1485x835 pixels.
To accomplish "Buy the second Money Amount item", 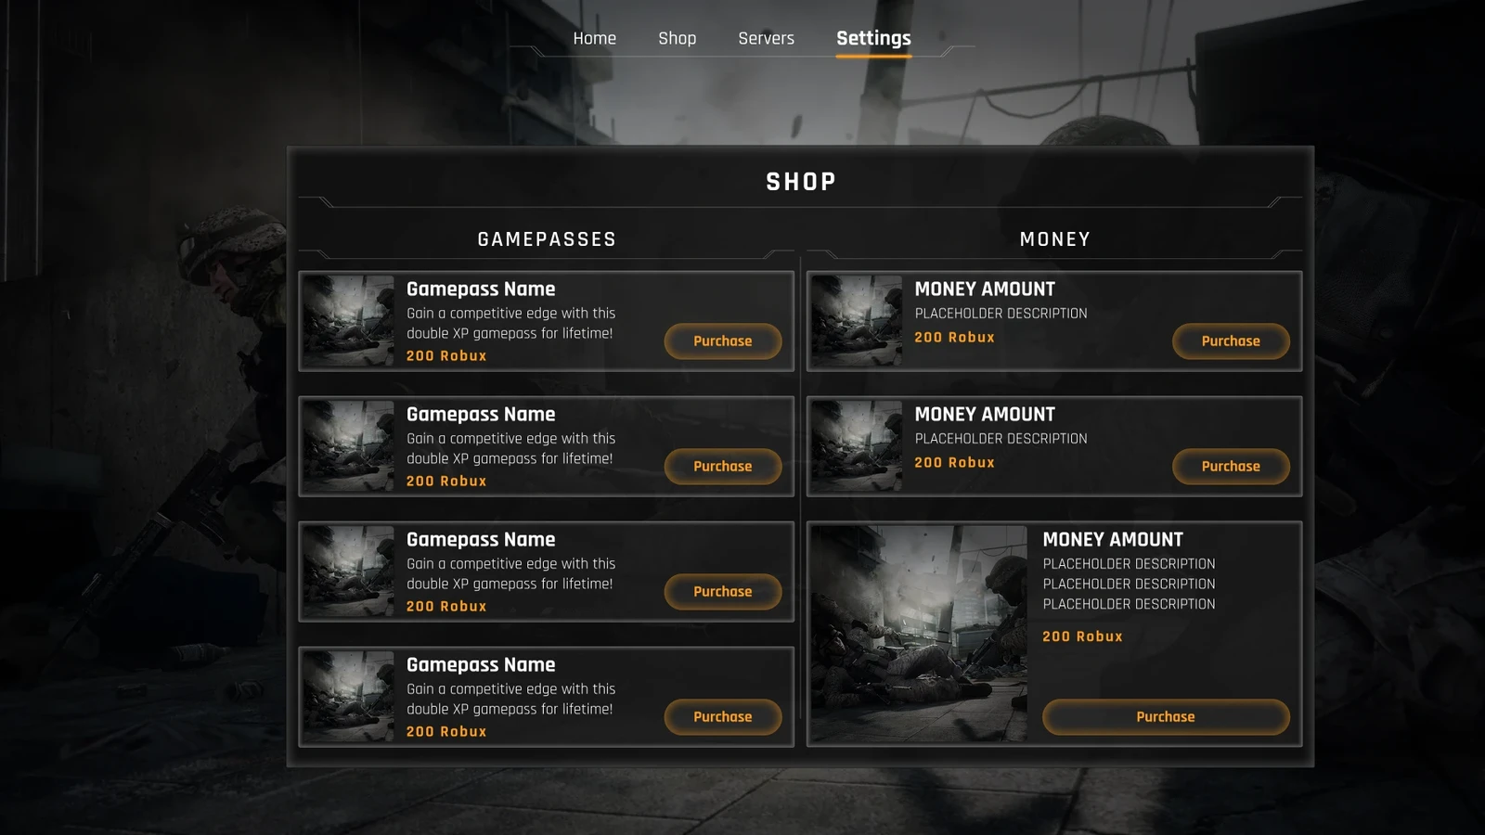I will (x=1231, y=466).
